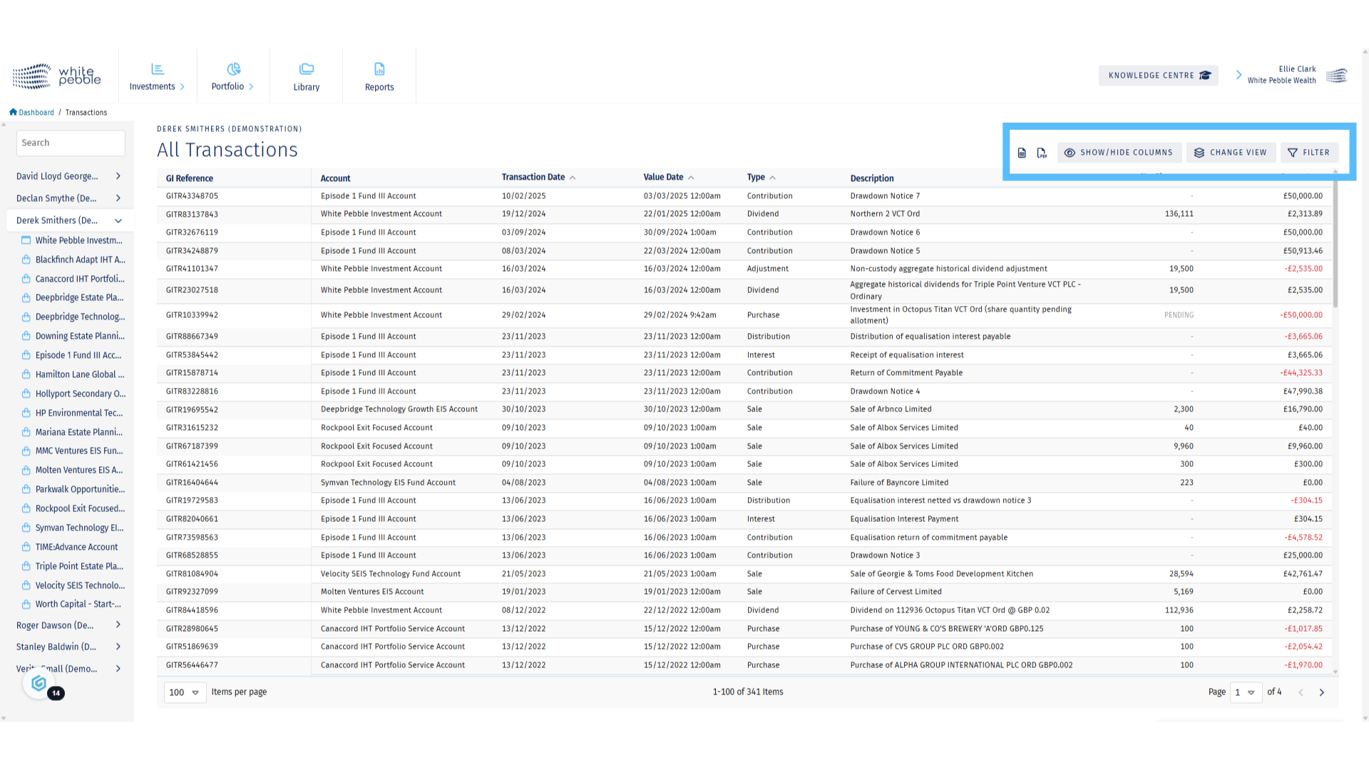Toggle Show/Hide Columns eye button
Viewport: 1369px width, 770px height.
(x=1119, y=153)
